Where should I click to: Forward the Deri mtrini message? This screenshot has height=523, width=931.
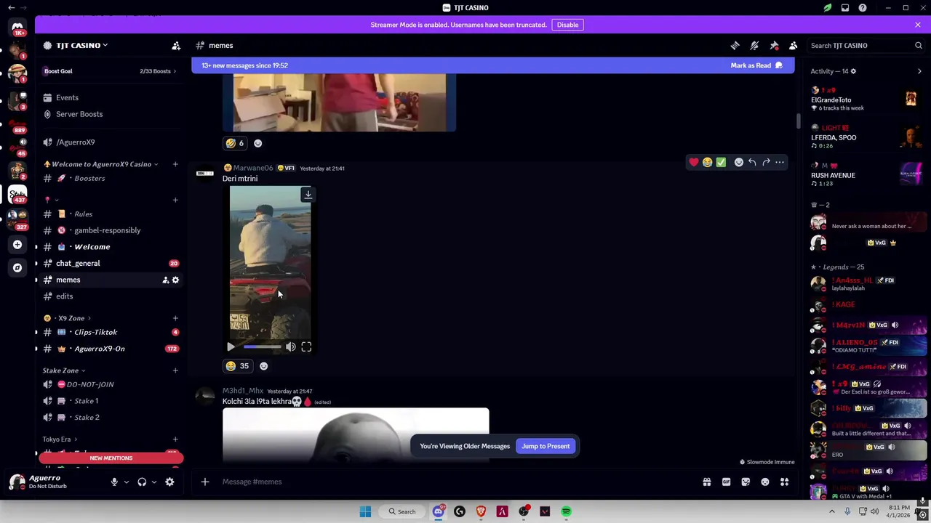766,162
